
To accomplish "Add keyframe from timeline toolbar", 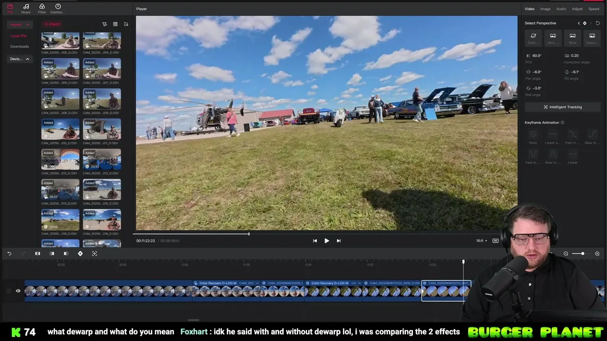I will (x=80, y=254).
